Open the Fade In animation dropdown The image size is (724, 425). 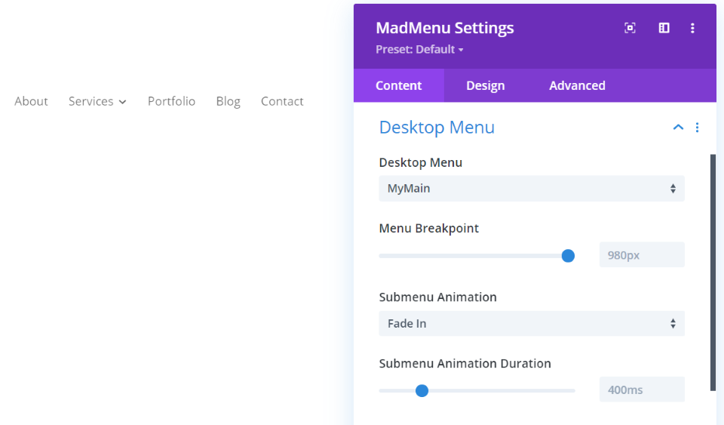coord(531,324)
